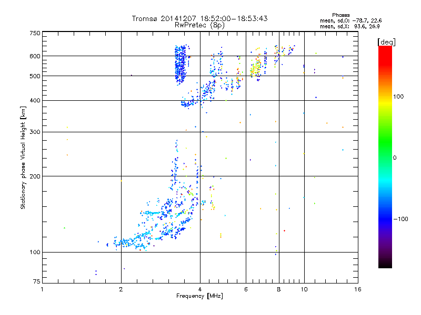Image resolution: width=421 pixels, height=315 pixels.
Task: Click the plot title 'Tromsø 20141207 18:52:00-18:53:43'
Action: [x=200, y=18]
